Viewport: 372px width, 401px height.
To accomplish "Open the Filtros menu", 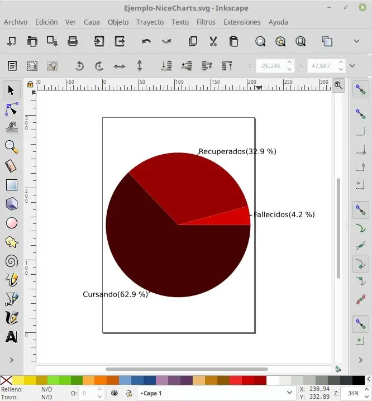I will (x=206, y=22).
